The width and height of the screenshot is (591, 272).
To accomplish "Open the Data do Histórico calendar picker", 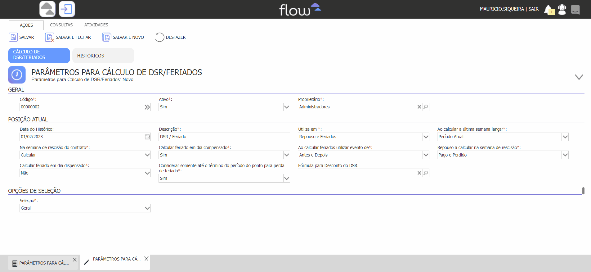I will pos(147,137).
